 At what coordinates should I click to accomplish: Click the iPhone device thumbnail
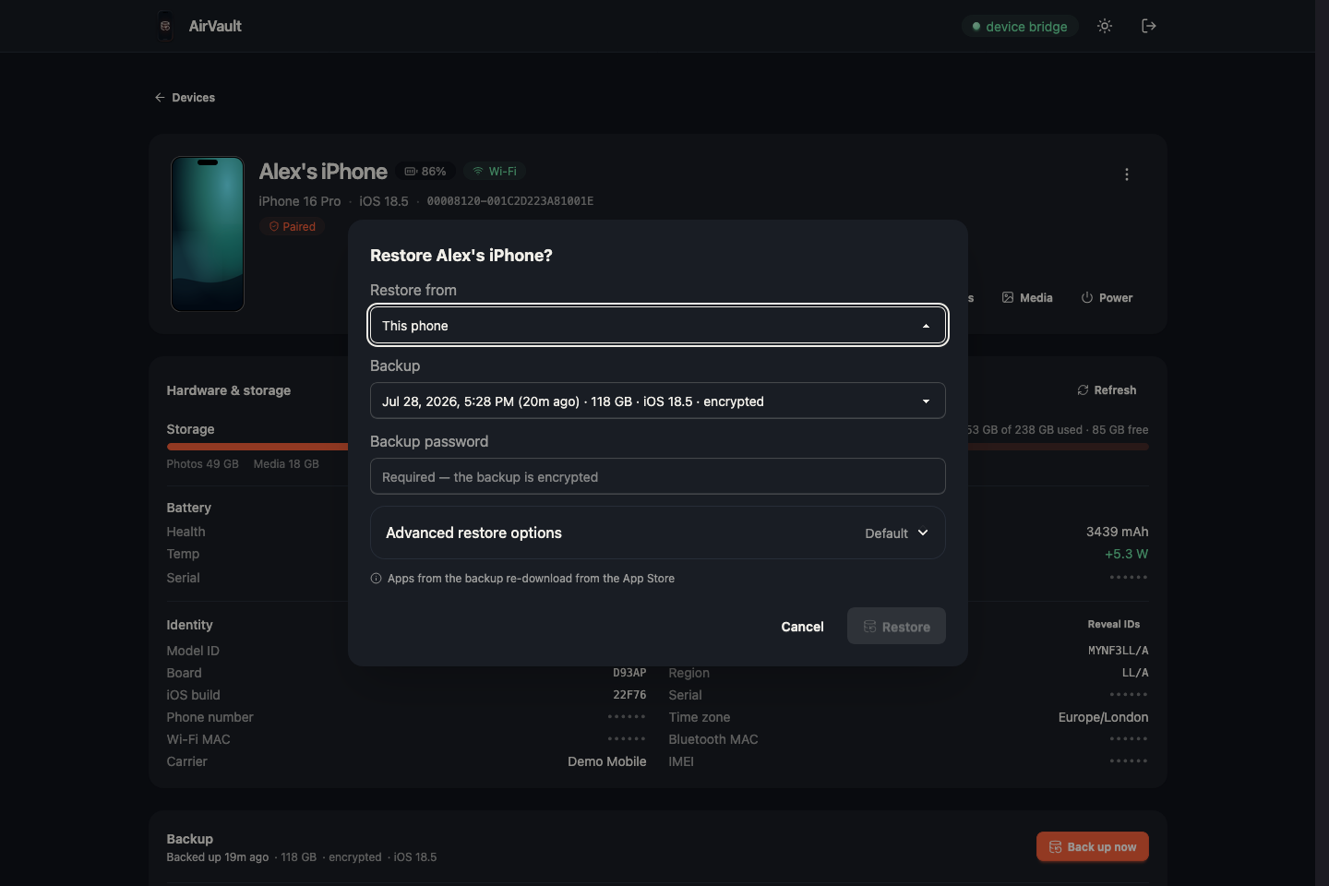208,234
